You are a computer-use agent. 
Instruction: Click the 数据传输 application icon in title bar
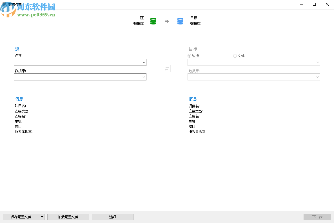click(4, 4)
